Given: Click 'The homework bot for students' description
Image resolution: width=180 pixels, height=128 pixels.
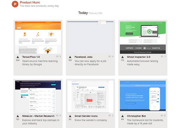Looking at the screenshot, I should tap(145, 122).
